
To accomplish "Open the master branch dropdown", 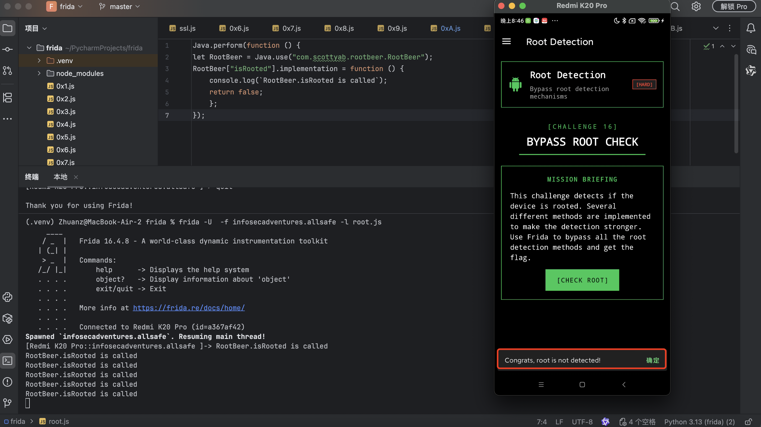I will [x=120, y=6].
